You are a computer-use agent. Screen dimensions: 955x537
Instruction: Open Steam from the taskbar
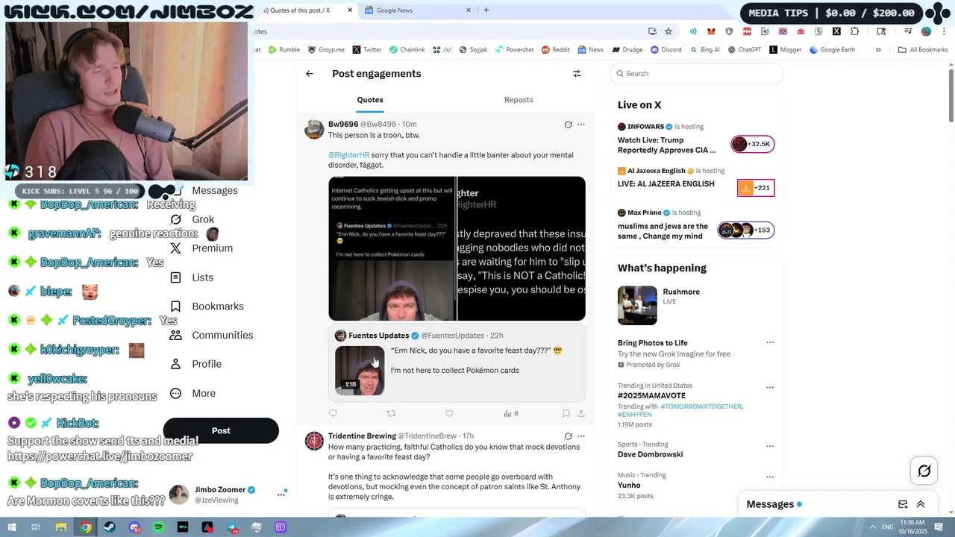pos(110,527)
